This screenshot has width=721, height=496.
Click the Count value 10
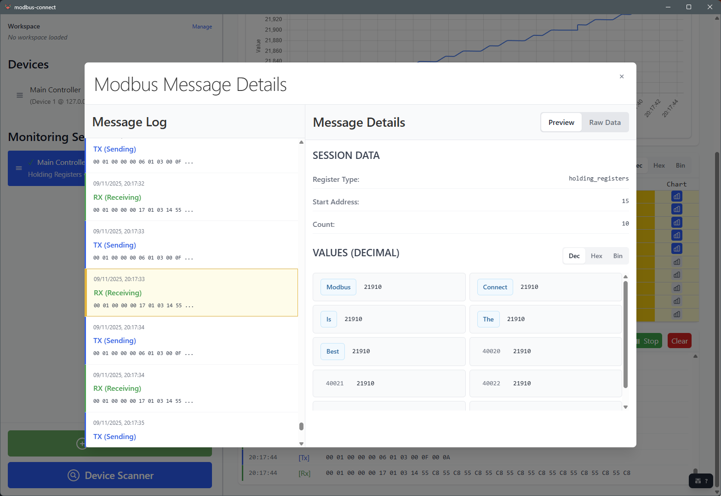coord(625,223)
